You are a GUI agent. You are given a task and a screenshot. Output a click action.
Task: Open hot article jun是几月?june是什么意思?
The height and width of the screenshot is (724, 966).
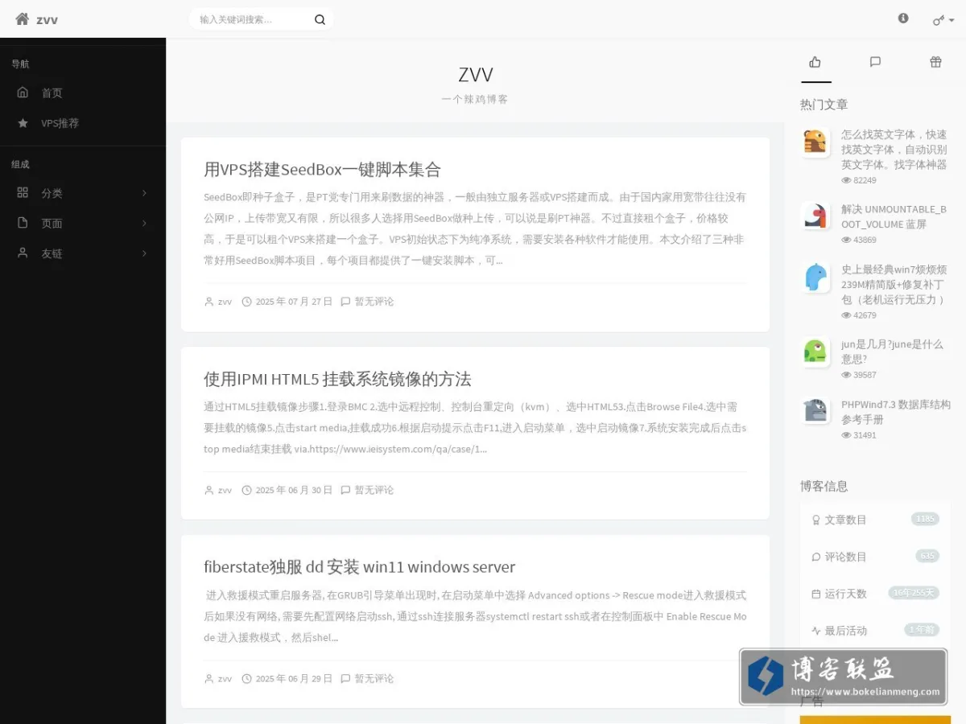pyautogui.click(x=892, y=352)
